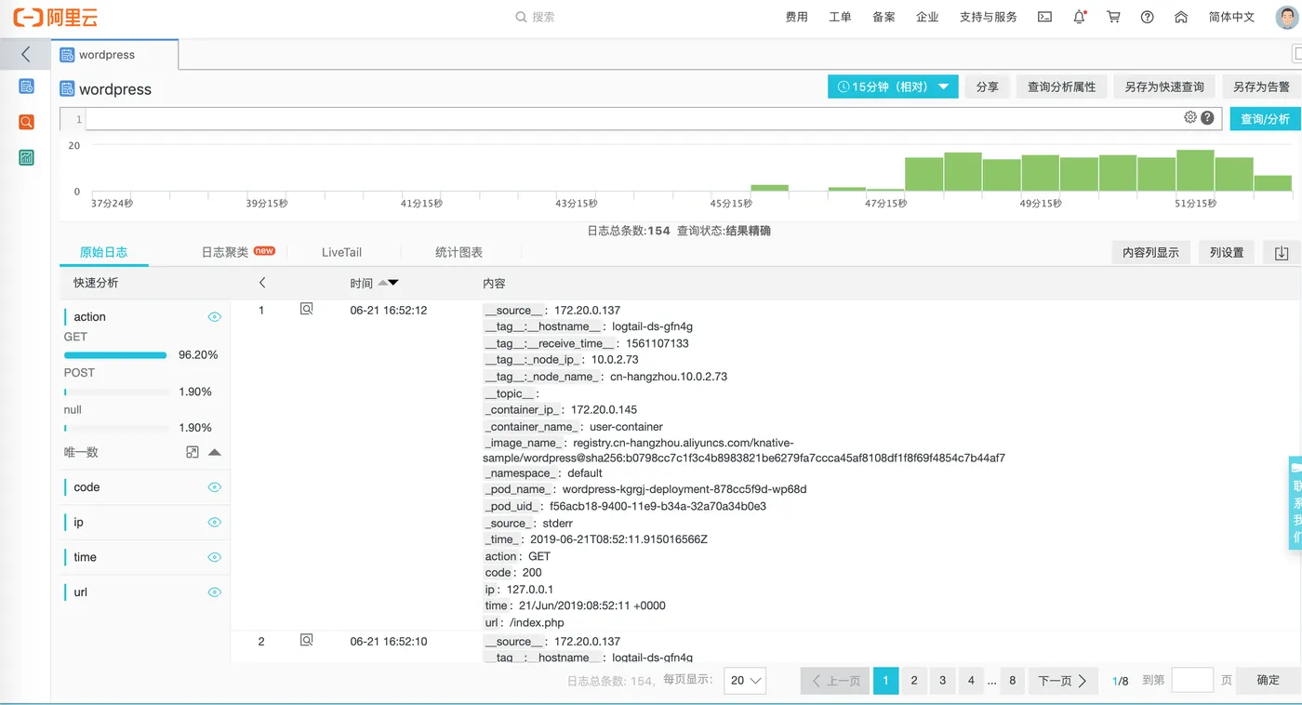Viewport: 1302px width, 705px height.
Task: Click 内容列显示 button
Action: (x=1150, y=252)
